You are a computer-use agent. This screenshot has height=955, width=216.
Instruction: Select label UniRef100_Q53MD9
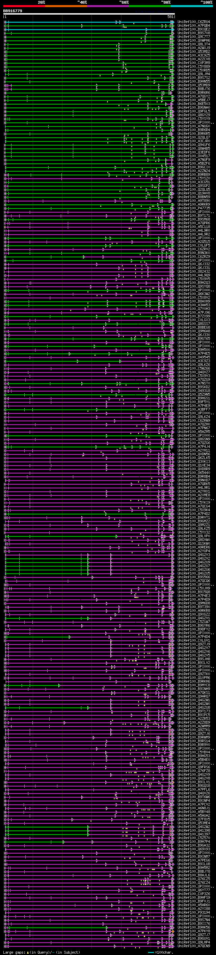click(194, 85)
